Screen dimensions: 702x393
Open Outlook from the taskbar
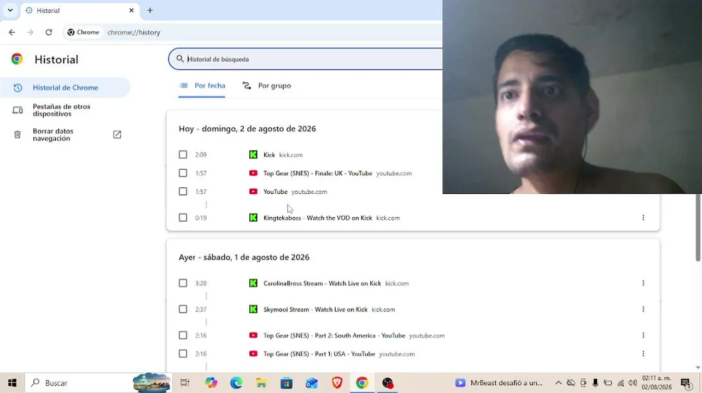[312, 383]
